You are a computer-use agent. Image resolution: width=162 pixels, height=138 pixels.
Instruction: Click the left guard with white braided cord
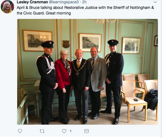47,82
